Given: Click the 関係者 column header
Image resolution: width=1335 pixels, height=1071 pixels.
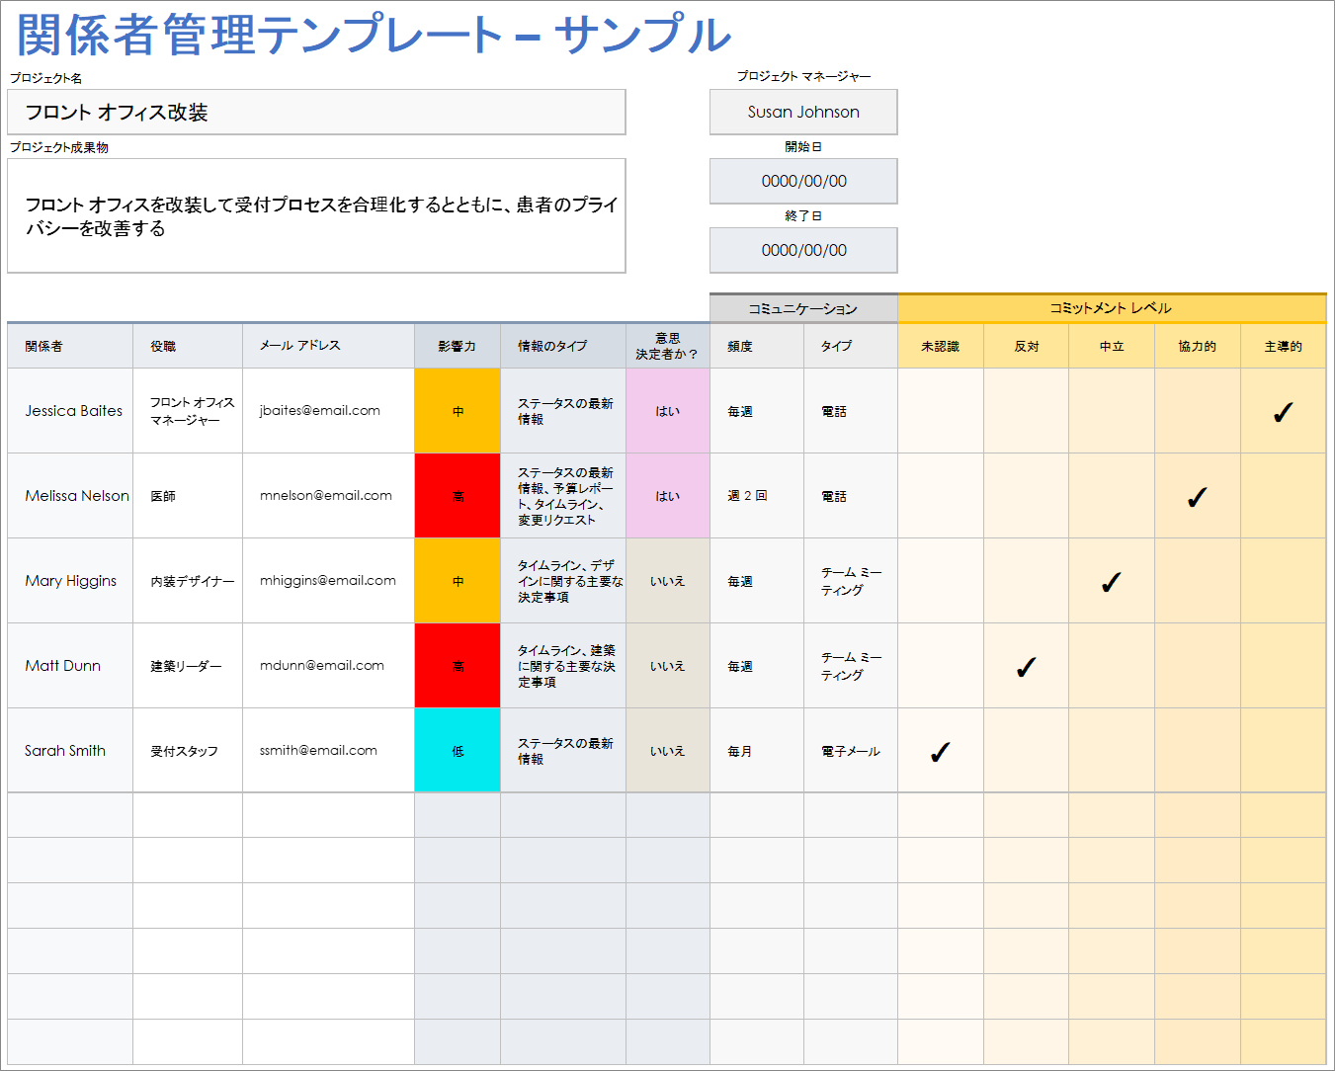Looking at the screenshot, I should coord(70,346).
